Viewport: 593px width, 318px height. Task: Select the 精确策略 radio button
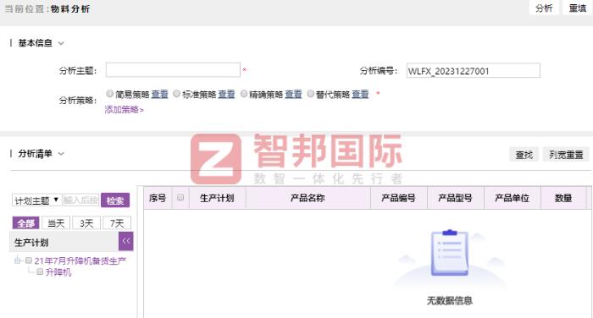click(244, 94)
